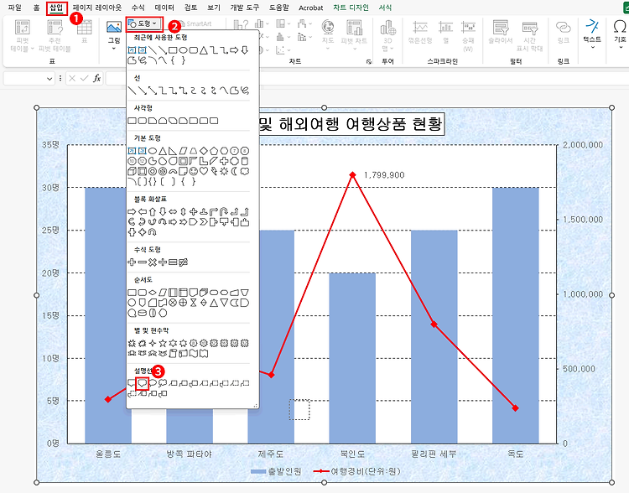Select the oval speech bubble callout
629x493 pixels.
pyautogui.click(x=153, y=383)
